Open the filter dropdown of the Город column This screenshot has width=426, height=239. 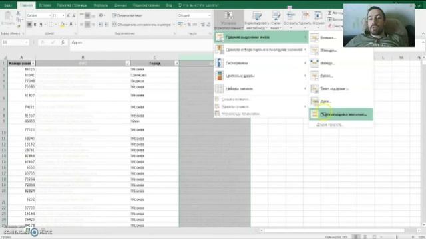click(176, 63)
